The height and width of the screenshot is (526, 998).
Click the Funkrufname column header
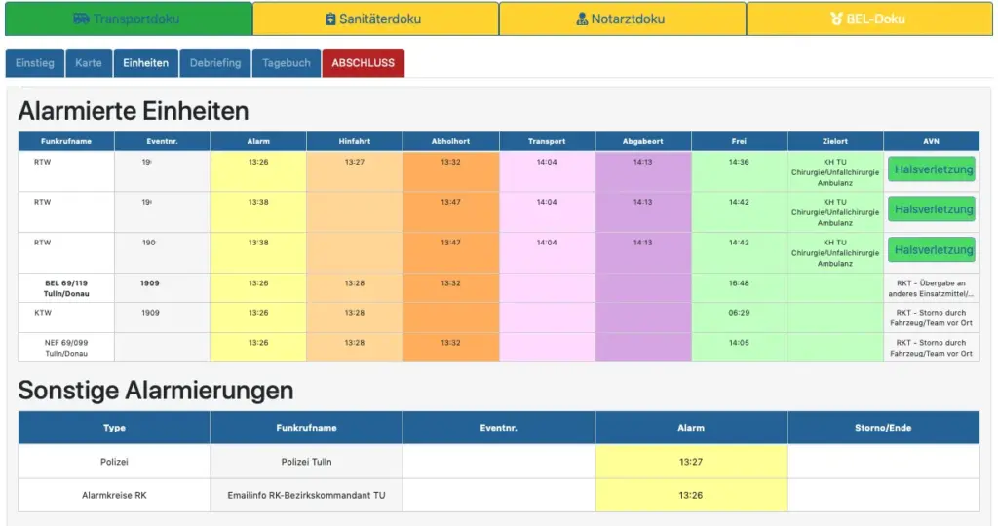[x=66, y=141]
